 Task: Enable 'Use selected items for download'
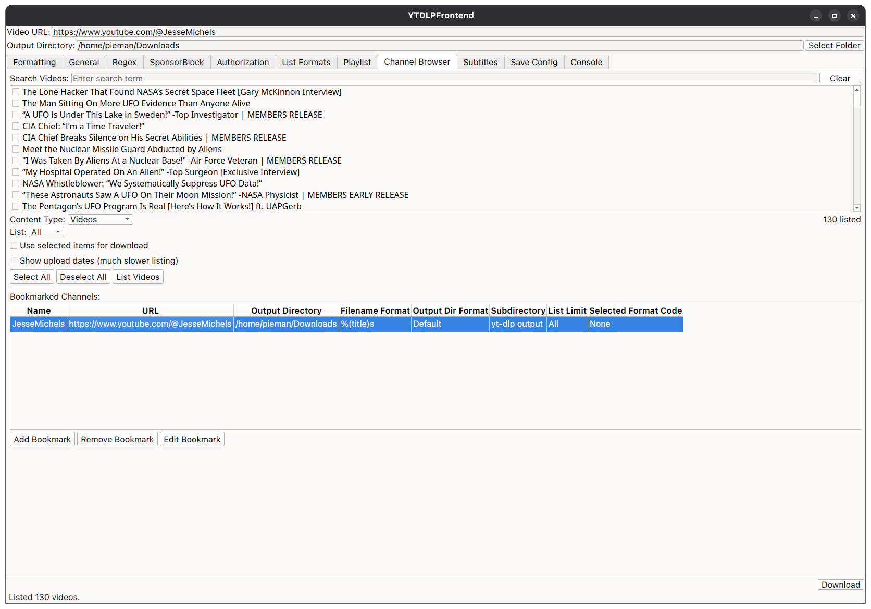(14, 245)
